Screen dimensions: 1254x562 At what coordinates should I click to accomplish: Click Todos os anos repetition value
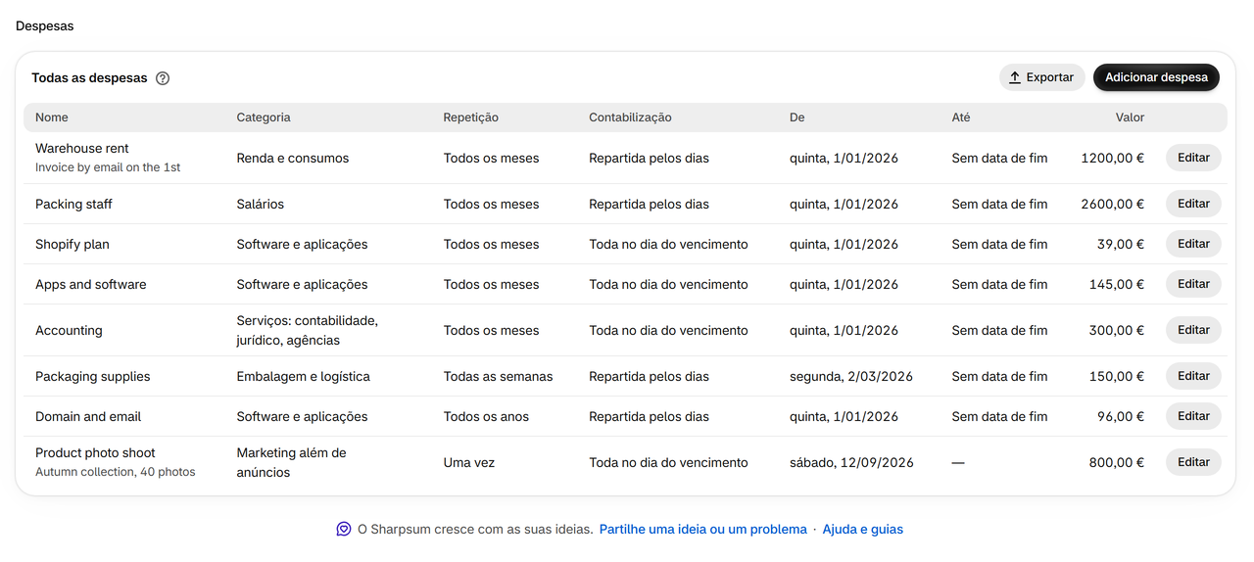point(486,416)
